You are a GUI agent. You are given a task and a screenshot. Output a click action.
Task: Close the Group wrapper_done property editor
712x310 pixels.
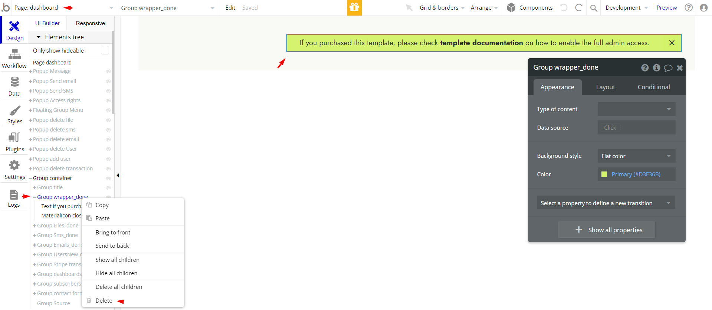point(679,68)
